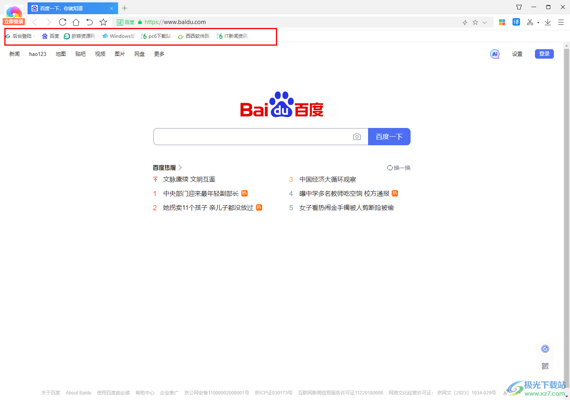Open the 百度热搜 heading link
Screen dimensions: 570x400
(x=167, y=168)
